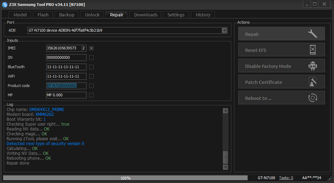Click the wrench icon on Repair button
334x183 pixels.
(312, 34)
